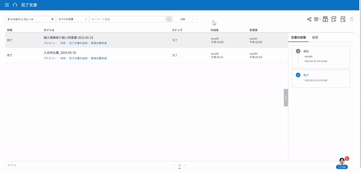The image size is (361, 173).
Task: Open the hamburger menu in the header
Action: click(7, 5)
